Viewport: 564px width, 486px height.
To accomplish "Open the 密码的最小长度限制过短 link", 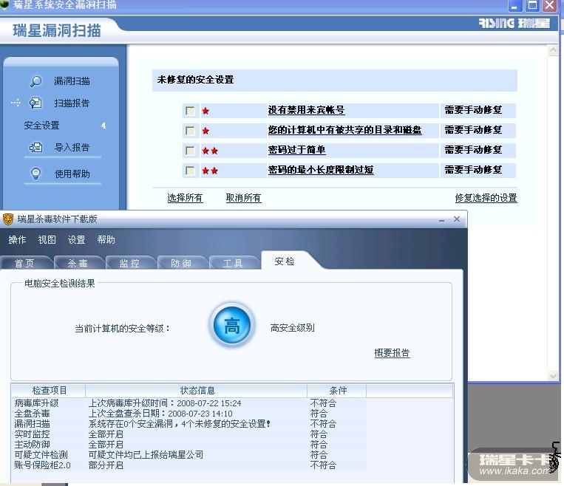I will tap(321, 170).
